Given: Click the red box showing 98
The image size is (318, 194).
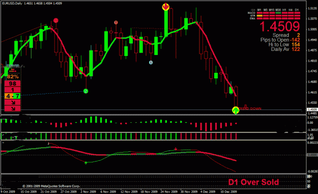Looking at the screenshot, I should pyautogui.click(x=13, y=84).
